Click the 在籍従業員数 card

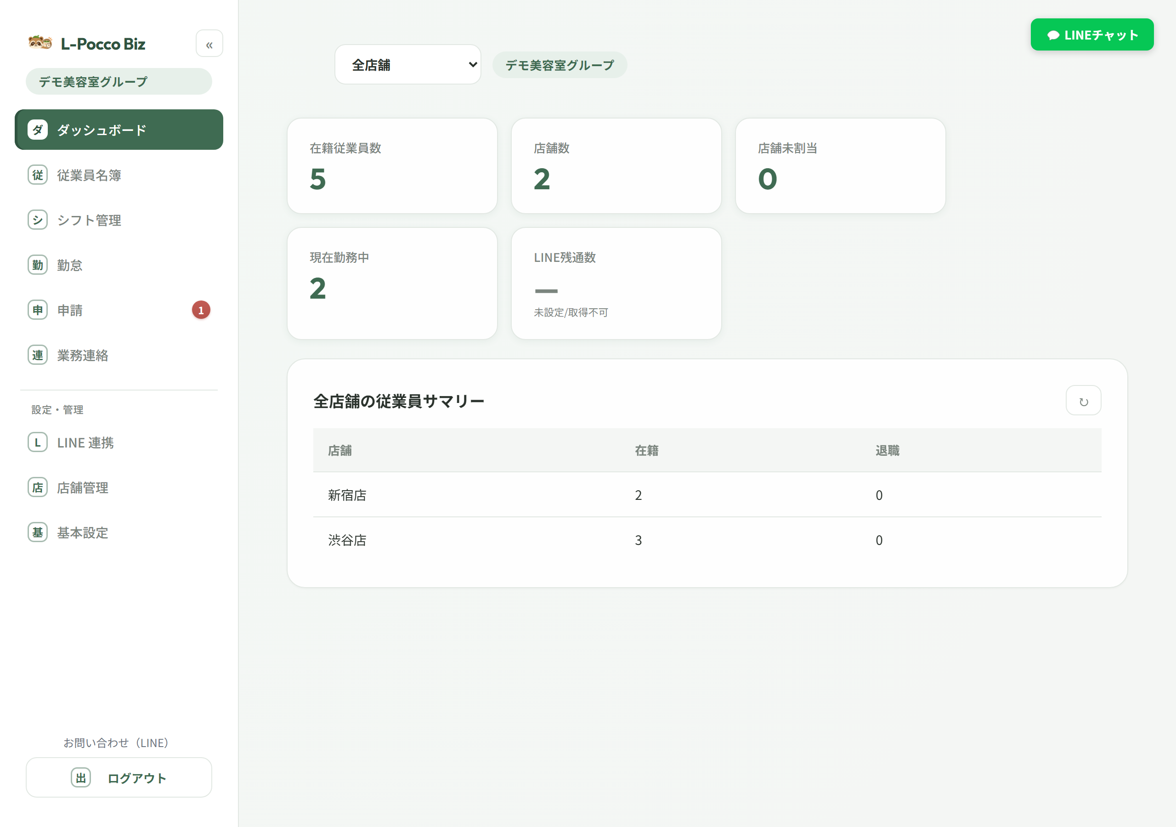(x=392, y=166)
